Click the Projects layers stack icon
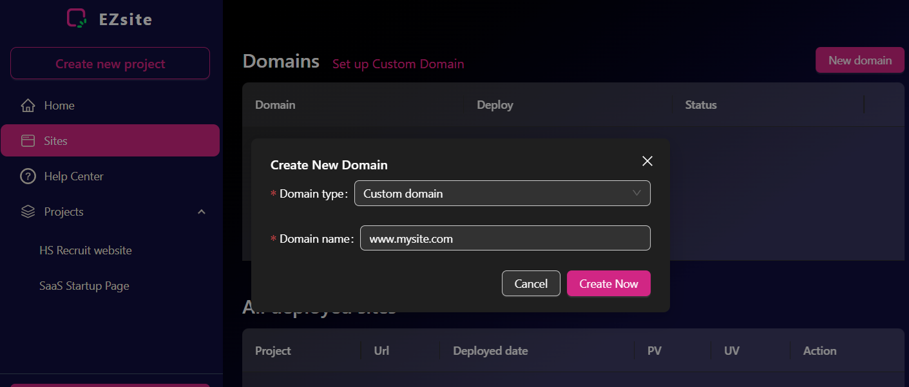Screen dimensions: 909x387 [28, 212]
